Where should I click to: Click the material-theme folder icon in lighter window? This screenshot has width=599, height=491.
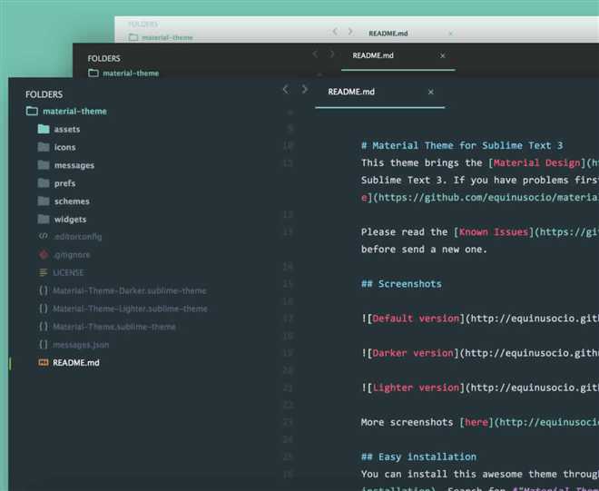pos(133,37)
